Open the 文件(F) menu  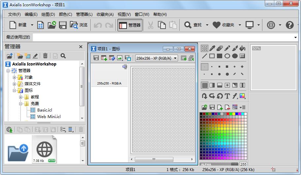coord(15,14)
